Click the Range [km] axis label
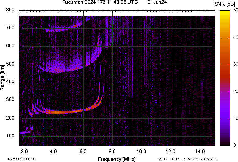 click(2, 78)
